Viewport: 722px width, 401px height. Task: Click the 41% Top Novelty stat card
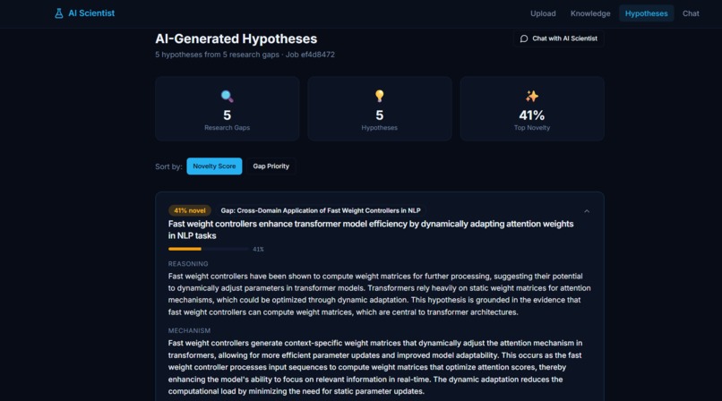click(532, 108)
